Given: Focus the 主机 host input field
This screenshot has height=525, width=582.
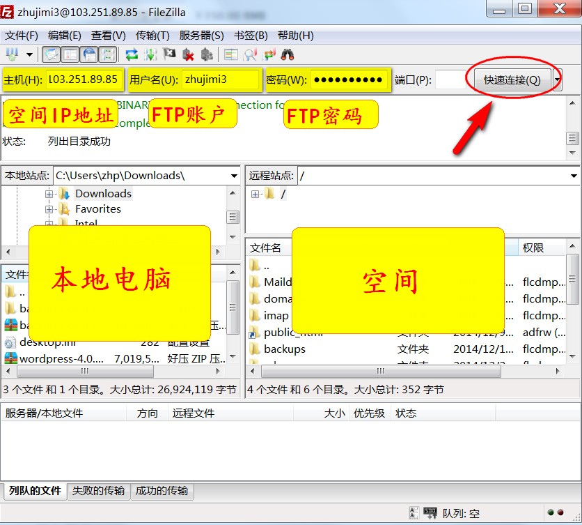Looking at the screenshot, I should point(84,79).
